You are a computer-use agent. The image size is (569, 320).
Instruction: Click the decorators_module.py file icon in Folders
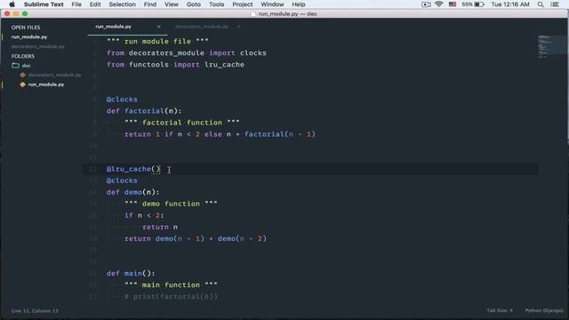(22, 75)
